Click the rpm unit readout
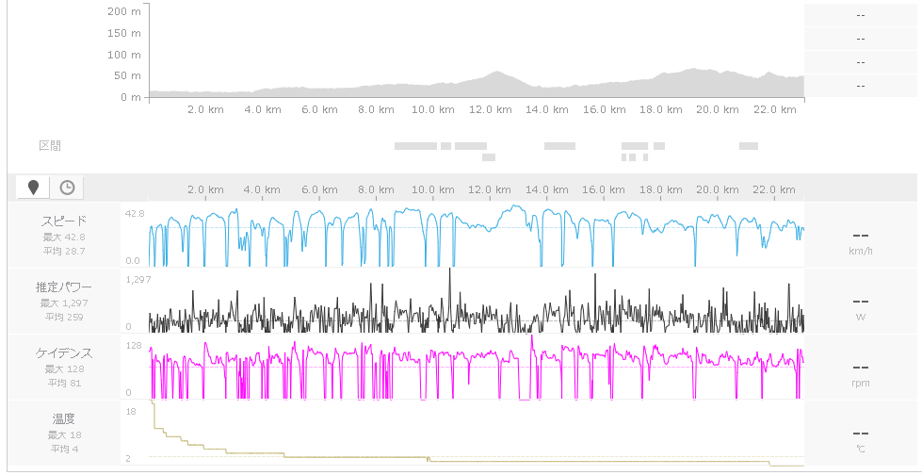This screenshot has height=475, width=922. point(861,384)
